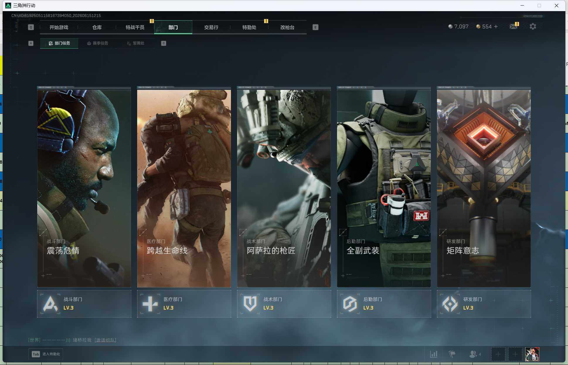The image size is (568, 365).
Task: Switch to the 仓库 tab
Action: pyautogui.click(x=97, y=27)
